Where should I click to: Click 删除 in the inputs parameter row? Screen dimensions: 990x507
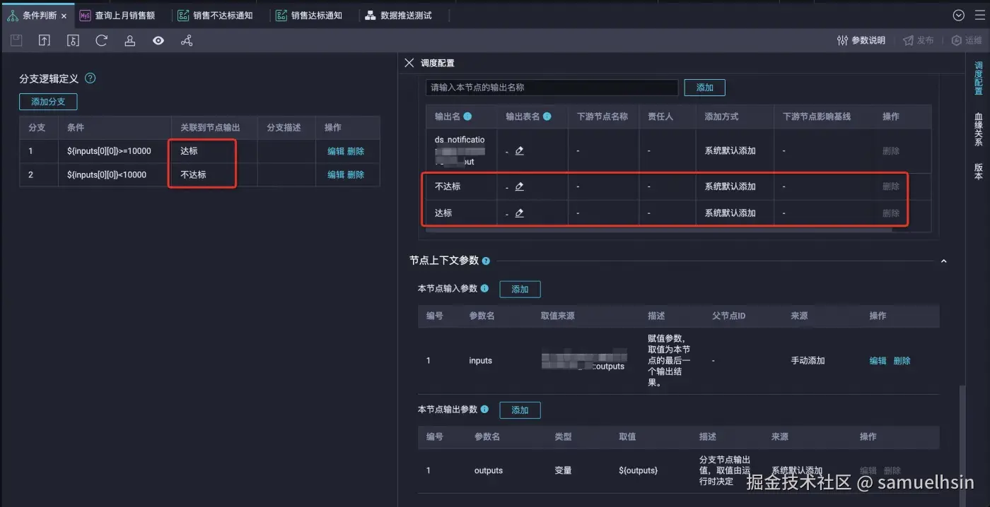(x=902, y=361)
